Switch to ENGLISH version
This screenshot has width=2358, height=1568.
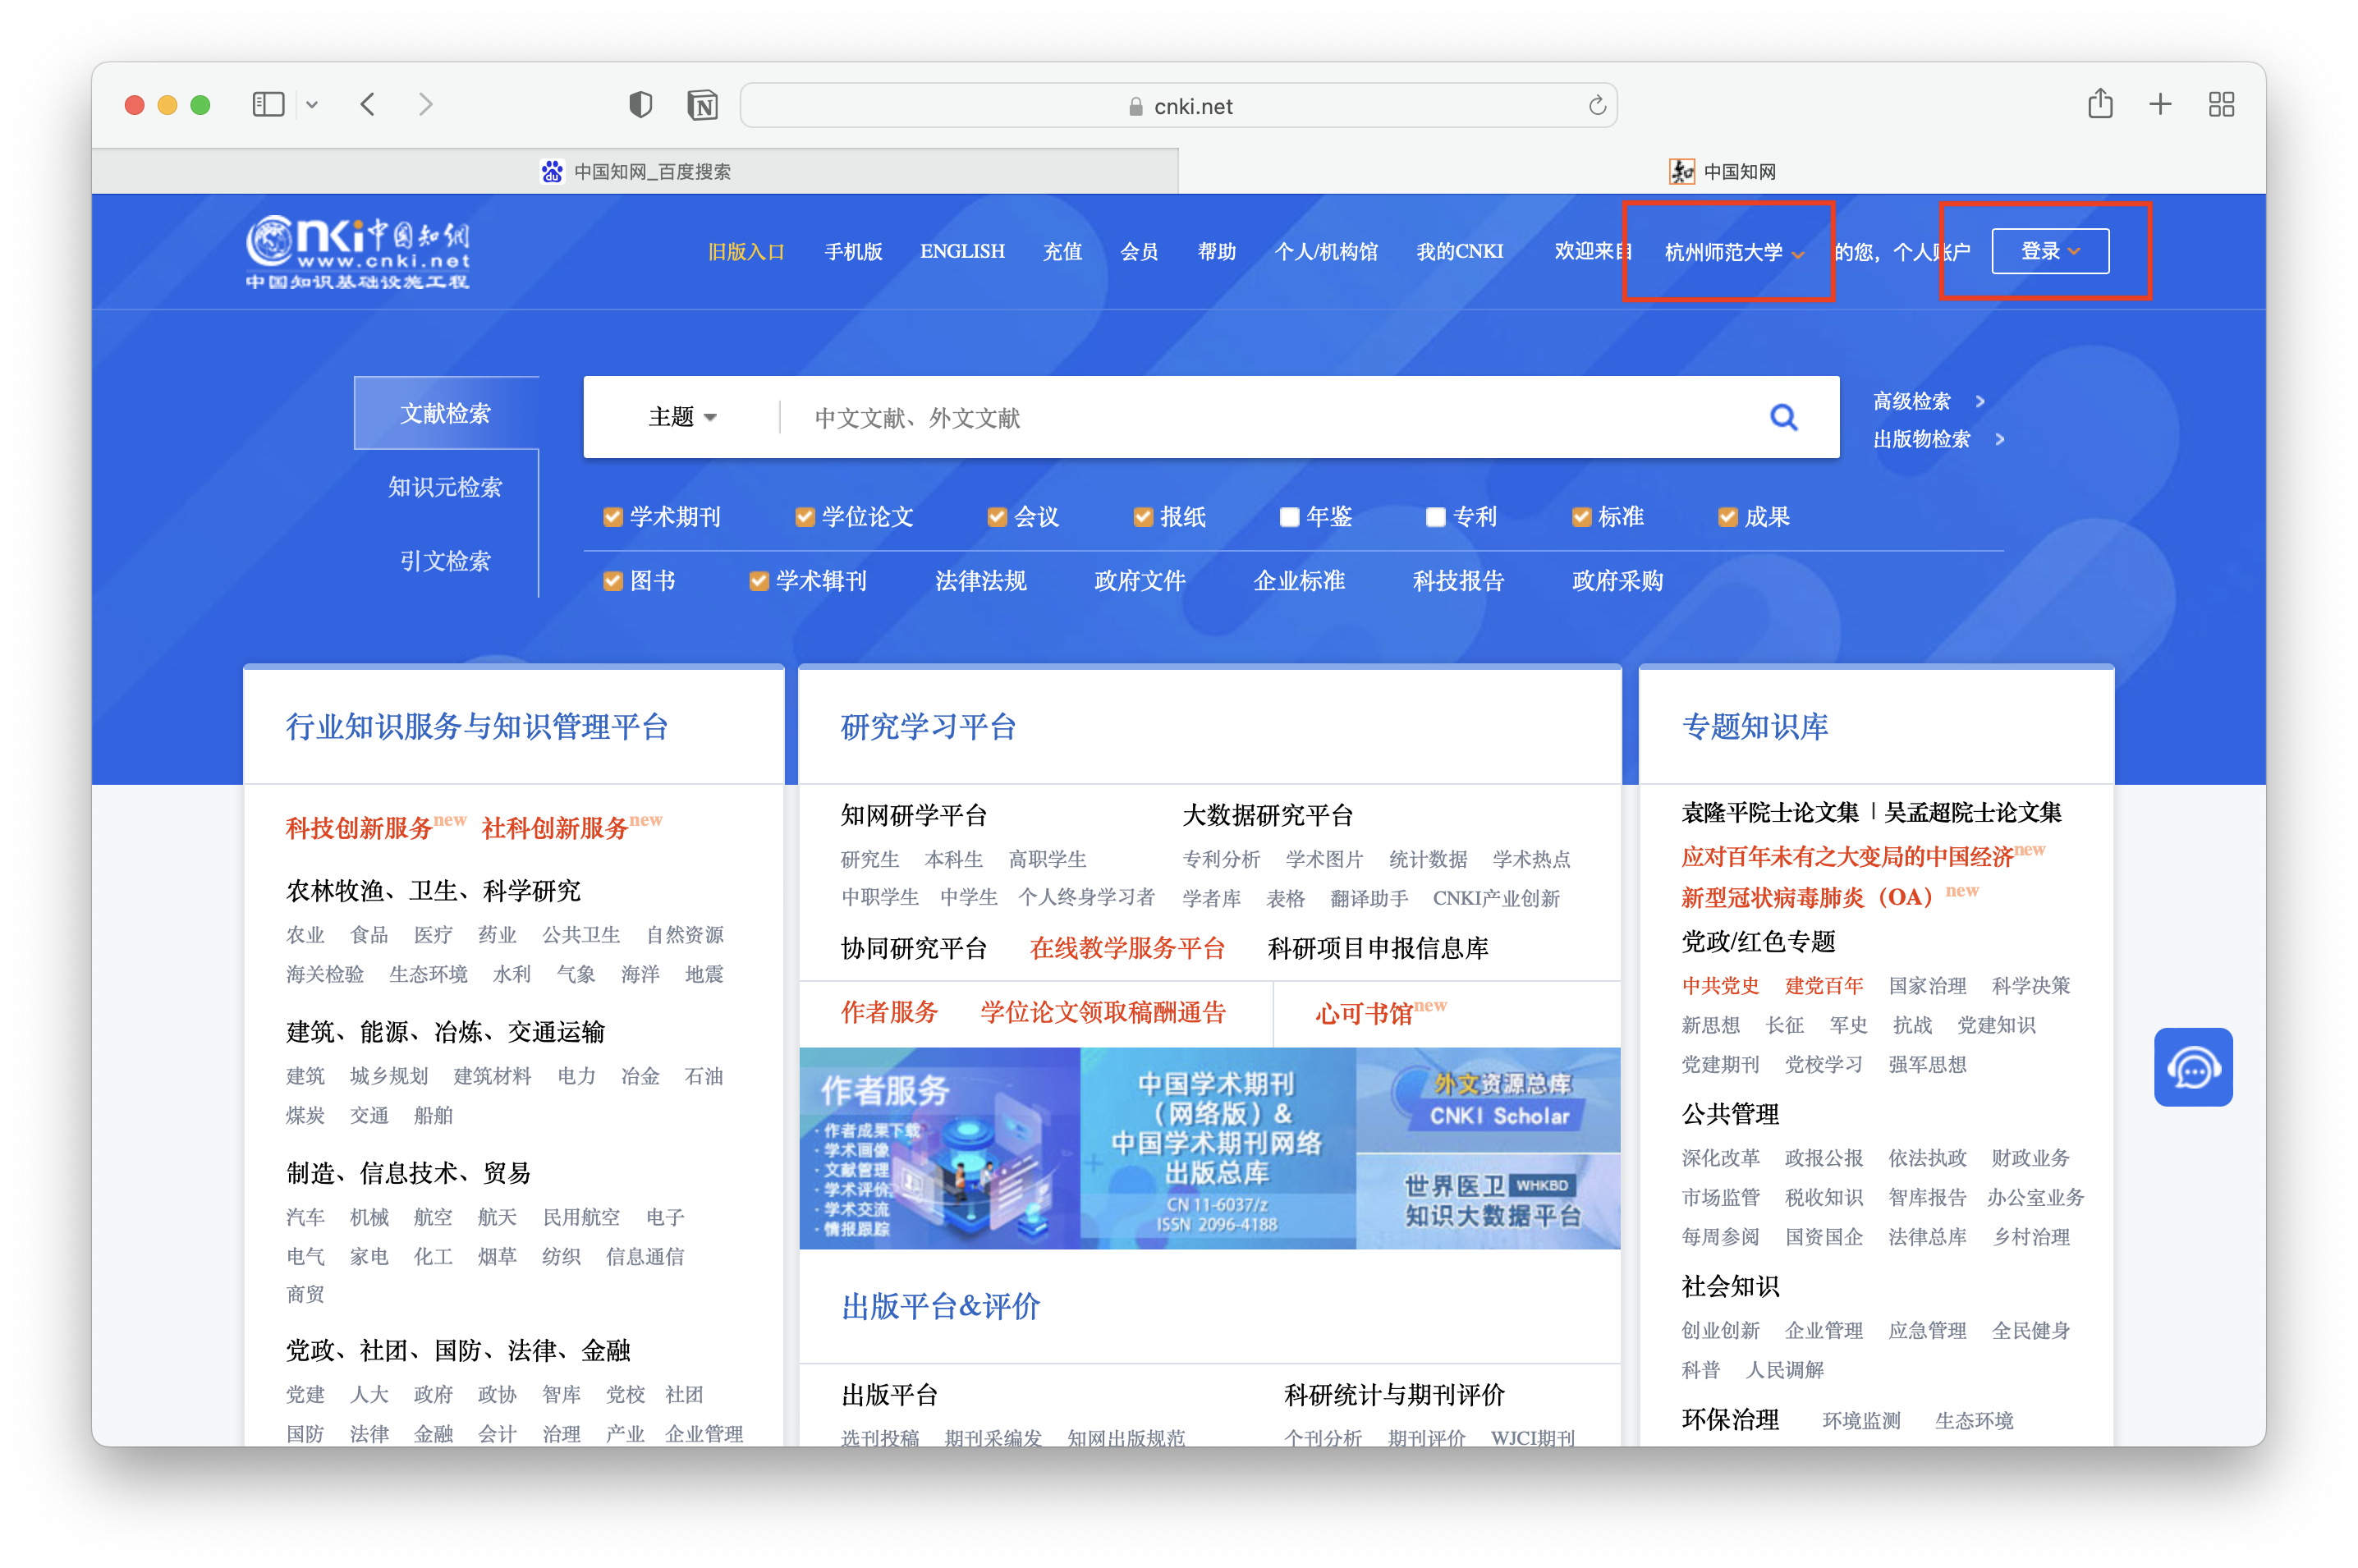click(962, 252)
